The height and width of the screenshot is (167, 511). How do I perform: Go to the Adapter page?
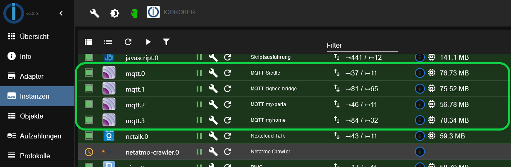click(32, 76)
